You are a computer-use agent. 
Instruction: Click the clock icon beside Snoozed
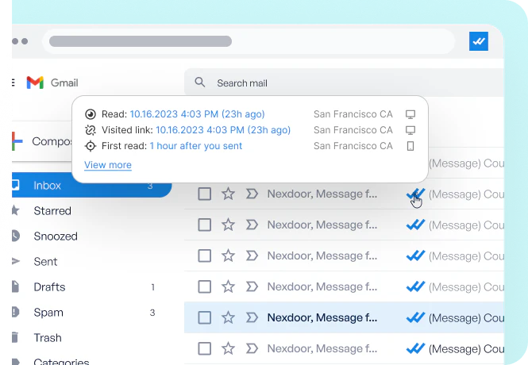(16, 236)
